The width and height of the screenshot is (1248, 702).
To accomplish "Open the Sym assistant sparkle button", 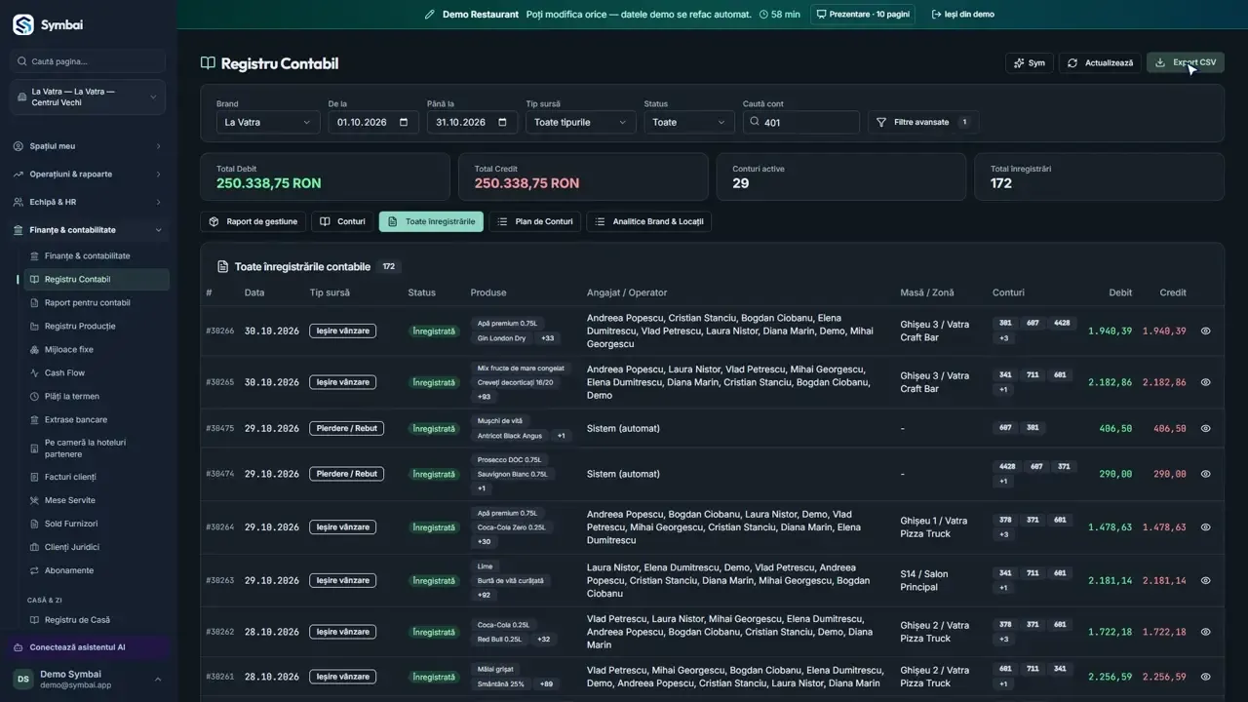I will [x=1030, y=62].
